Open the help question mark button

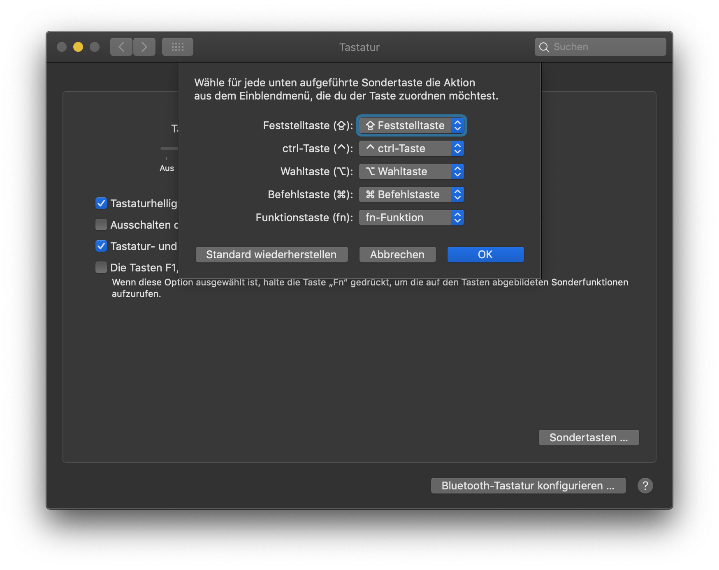click(645, 486)
